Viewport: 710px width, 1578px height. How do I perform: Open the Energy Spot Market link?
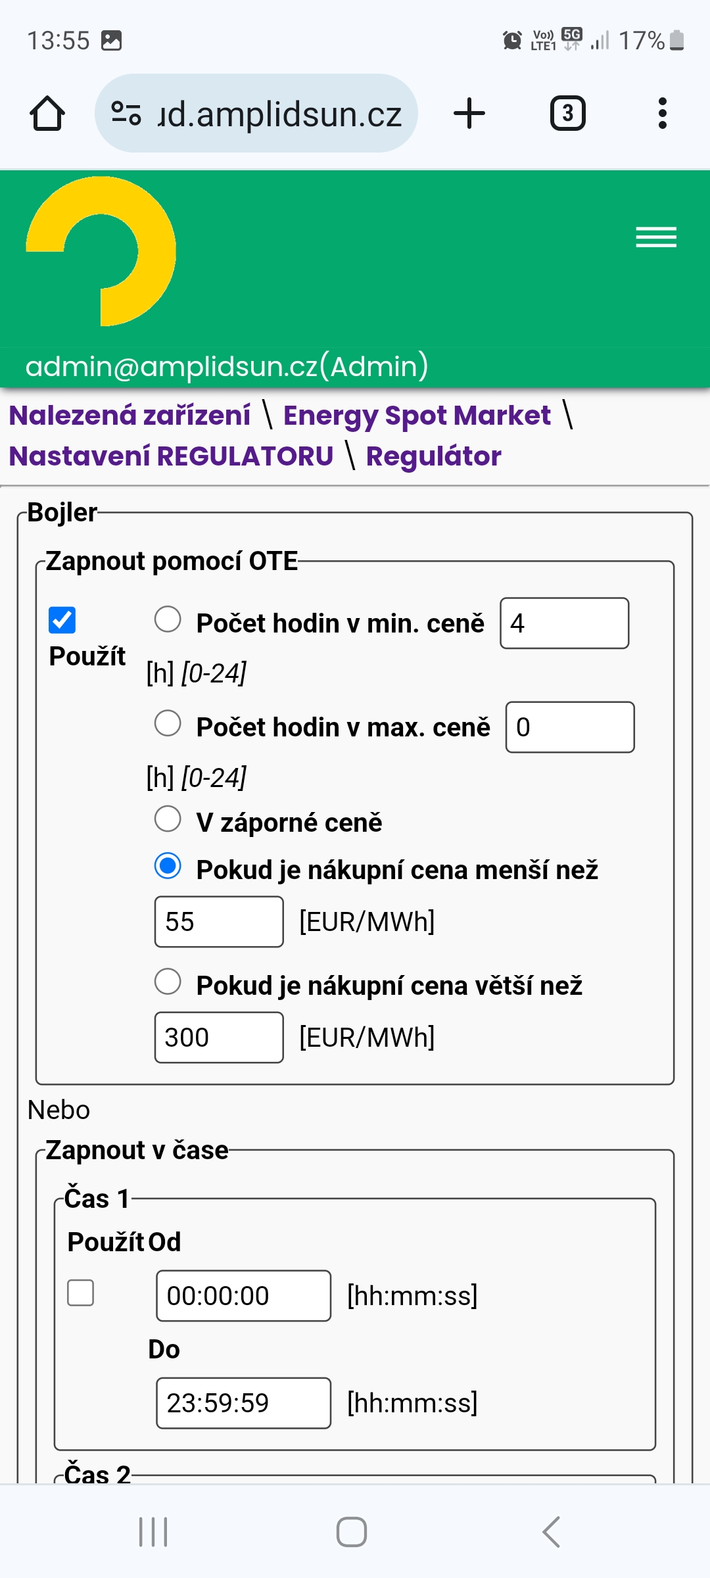point(417,416)
